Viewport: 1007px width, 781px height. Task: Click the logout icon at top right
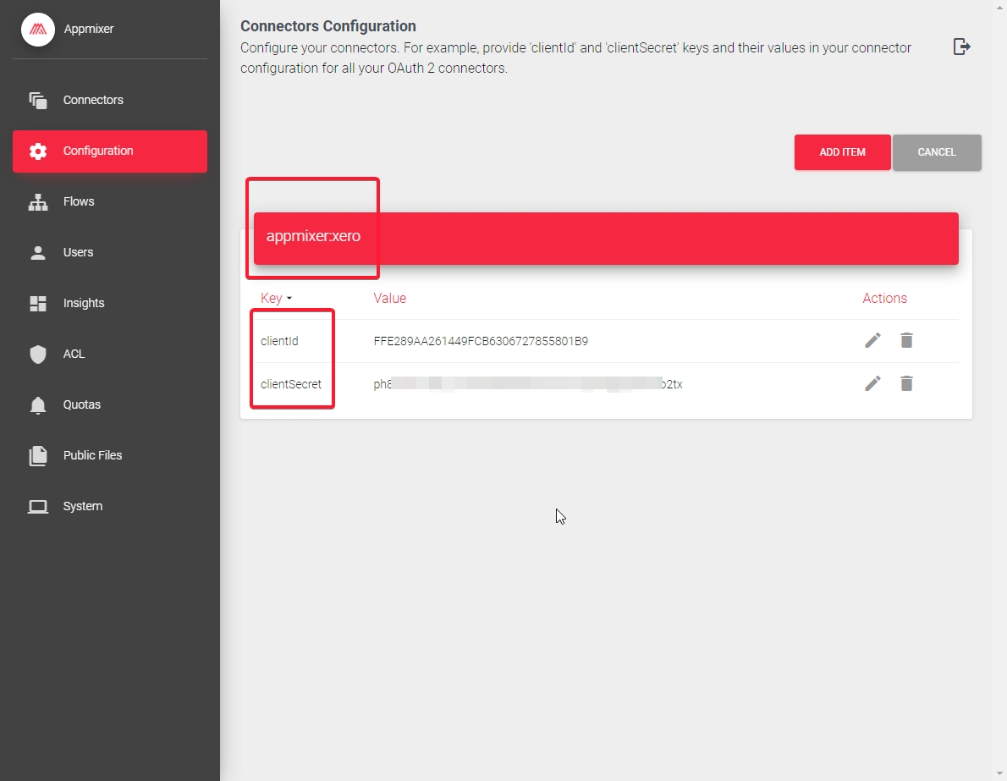point(961,47)
